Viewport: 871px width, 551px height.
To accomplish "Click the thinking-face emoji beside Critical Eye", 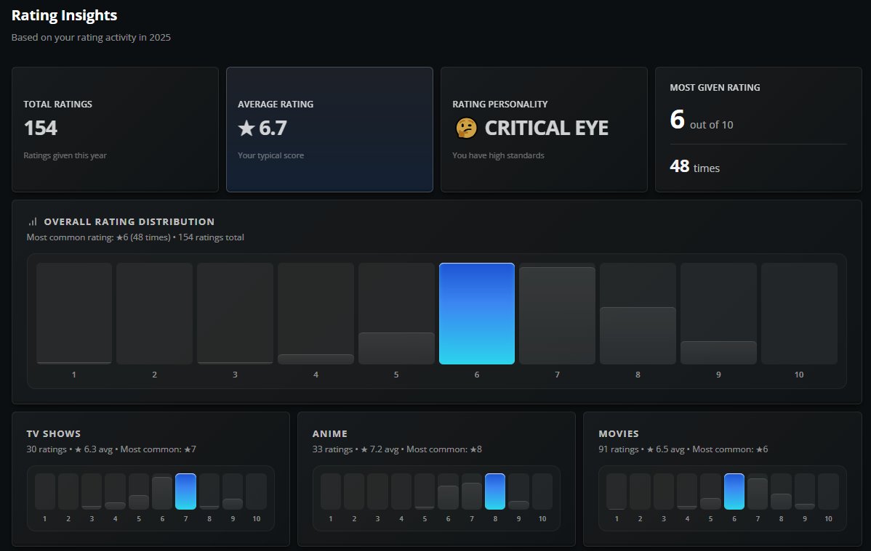I will [466, 128].
